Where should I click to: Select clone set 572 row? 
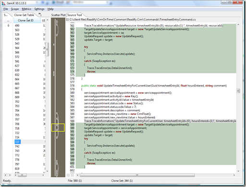coord(30,57)
